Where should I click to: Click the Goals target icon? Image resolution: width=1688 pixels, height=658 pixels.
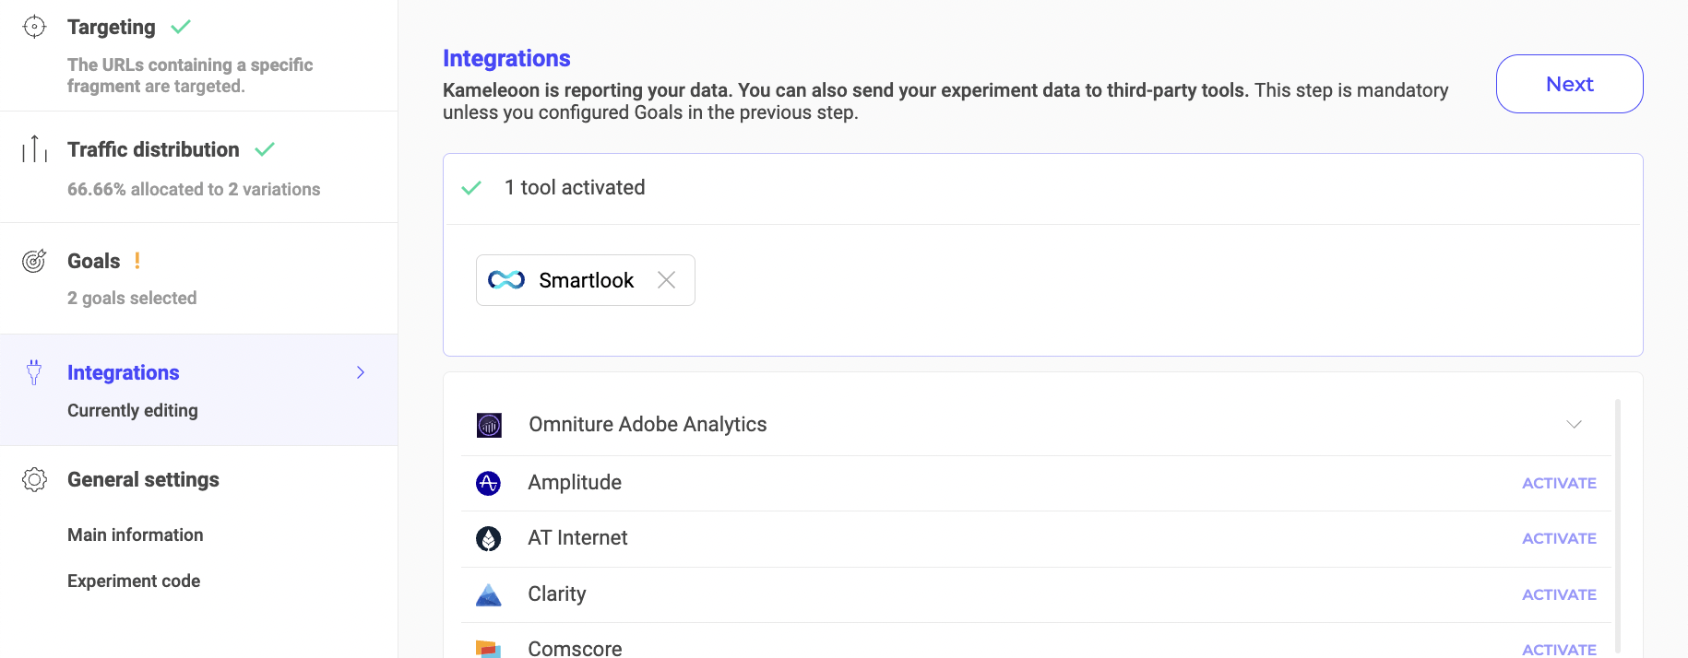[x=34, y=261]
